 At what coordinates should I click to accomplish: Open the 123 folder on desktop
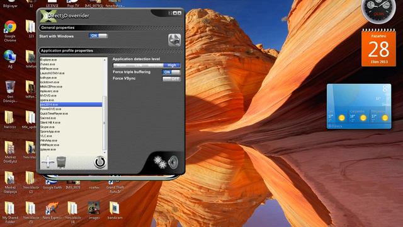tap(31, 29)
